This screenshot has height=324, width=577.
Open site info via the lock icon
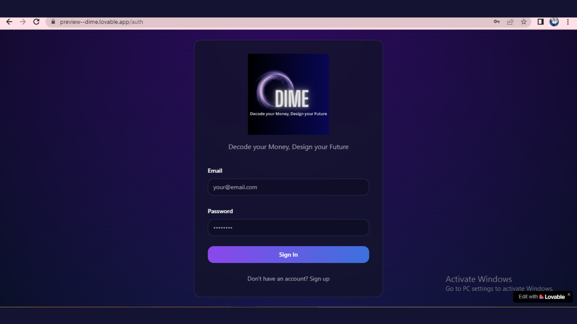(x=53, y=22)
